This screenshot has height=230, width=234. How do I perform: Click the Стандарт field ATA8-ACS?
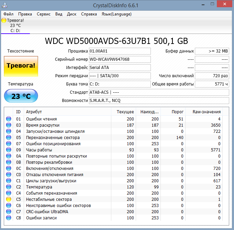[x=159, y=92]
